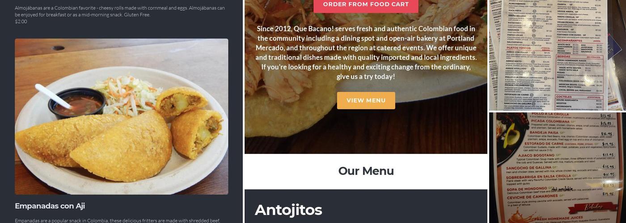Select the Empanadas con Aji item title
Screen dimensions: 626x223
point(50,206)
